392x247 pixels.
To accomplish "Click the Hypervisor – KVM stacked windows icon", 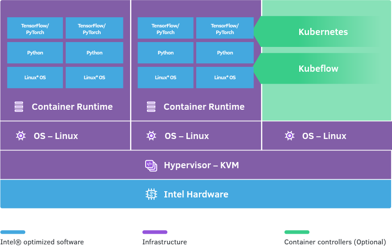I will coord(151,166).
